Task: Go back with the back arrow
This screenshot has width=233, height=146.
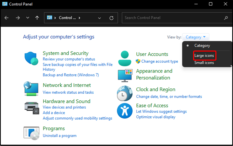Action: click(7, 18)
